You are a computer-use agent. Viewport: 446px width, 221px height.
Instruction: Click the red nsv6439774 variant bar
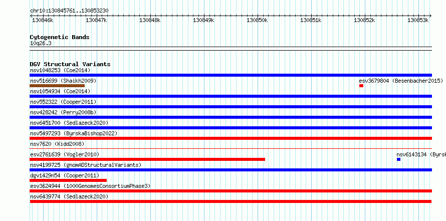click(x=231, y=201)
